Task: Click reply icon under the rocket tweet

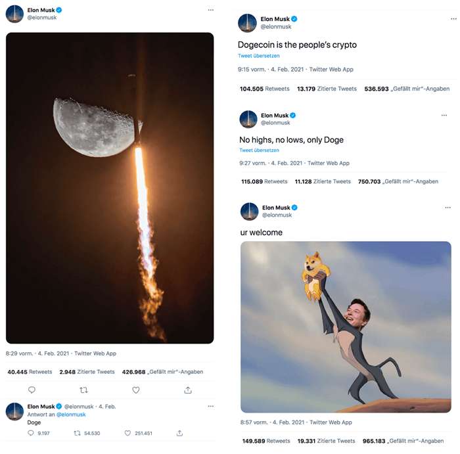Action: (x=32, y=390)
